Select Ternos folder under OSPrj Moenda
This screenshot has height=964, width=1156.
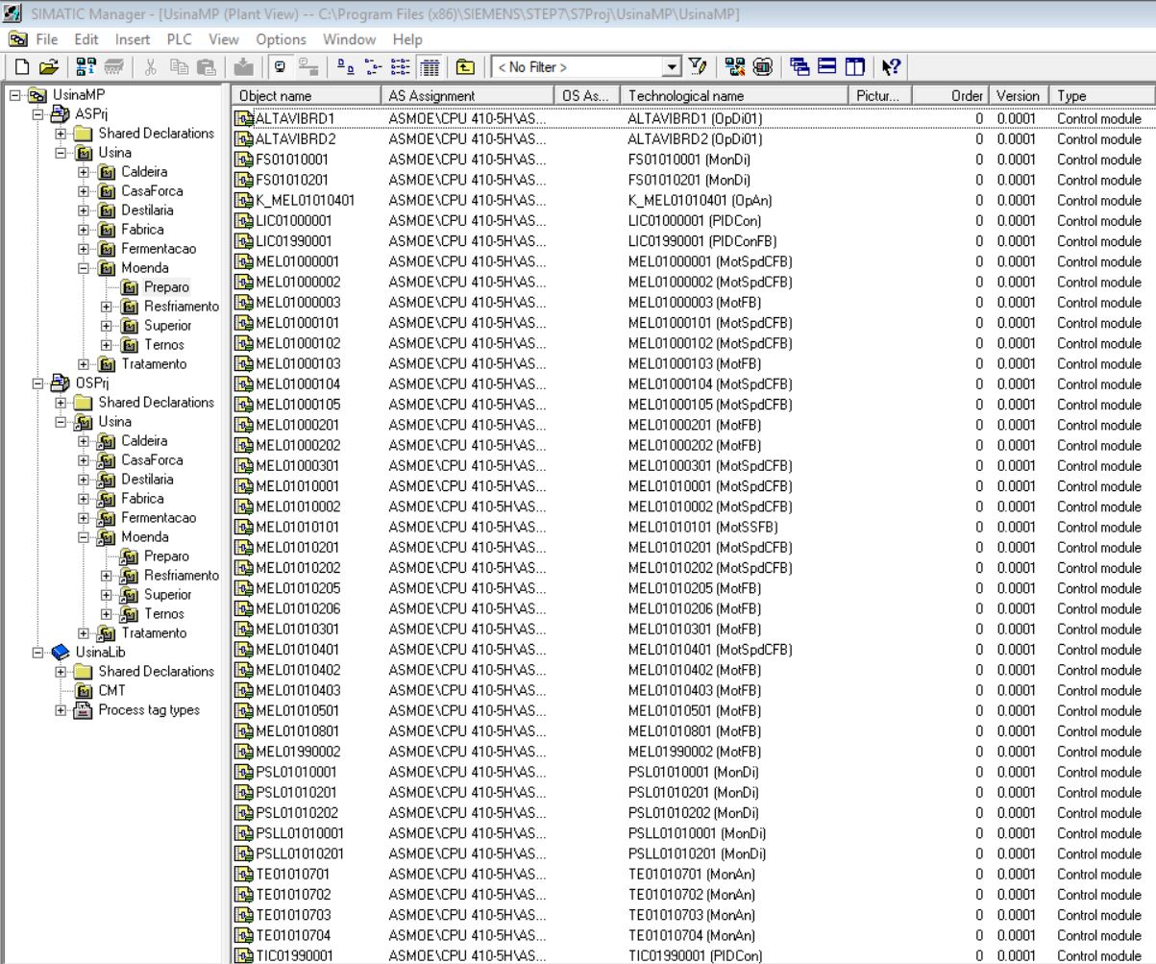point(164,614)
